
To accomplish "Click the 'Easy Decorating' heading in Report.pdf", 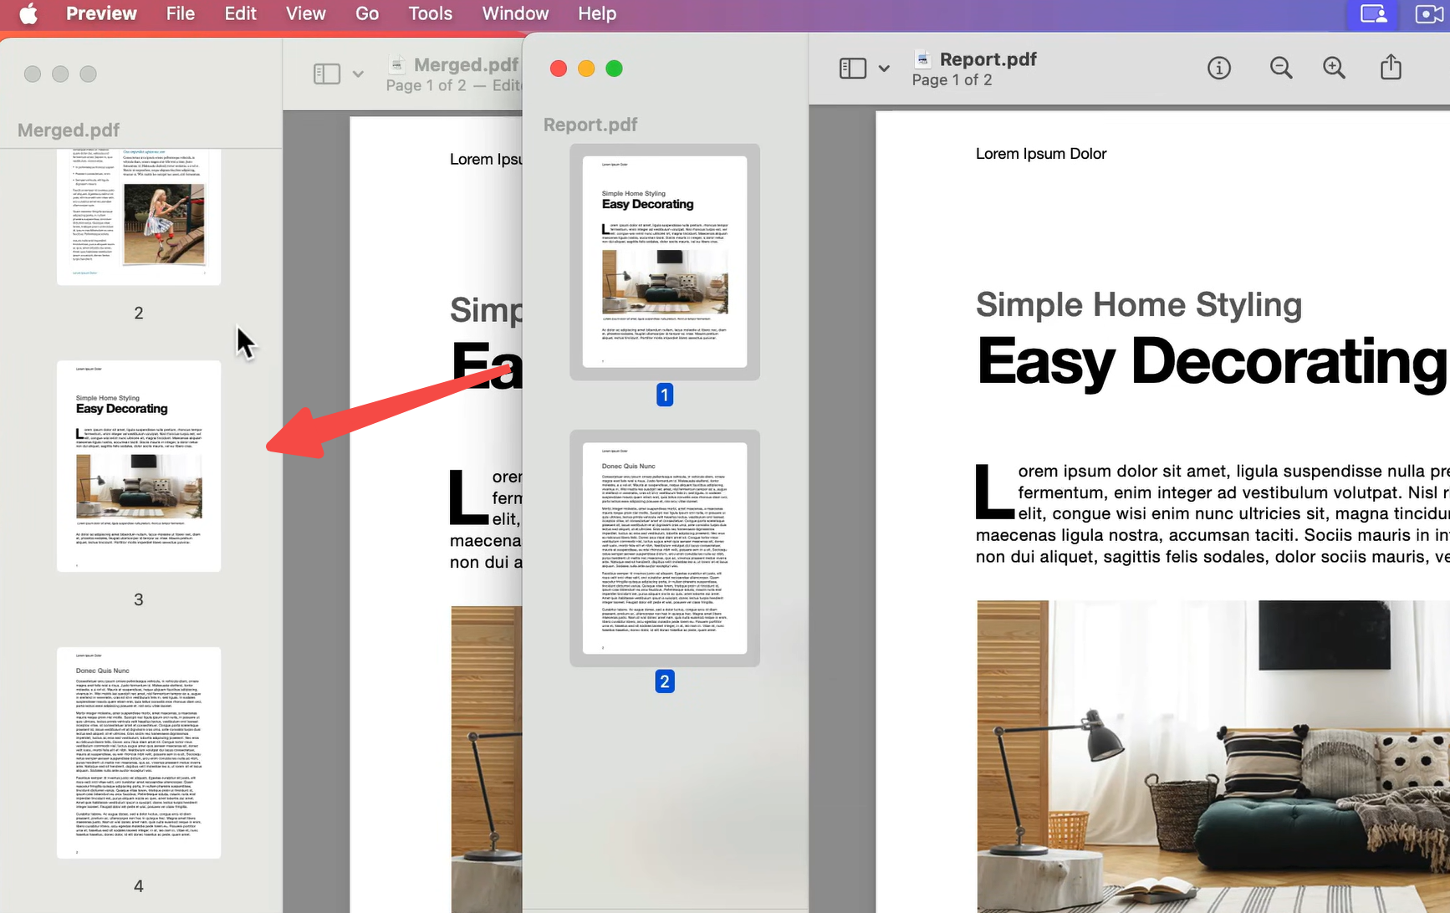I will point(1213,362).
